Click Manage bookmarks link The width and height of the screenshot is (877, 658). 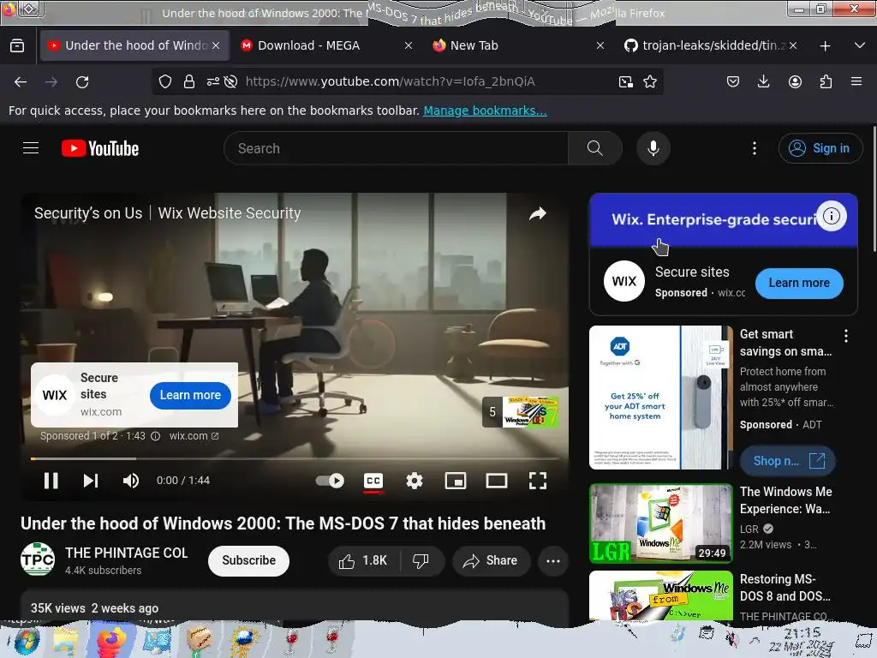pos(485,111)
